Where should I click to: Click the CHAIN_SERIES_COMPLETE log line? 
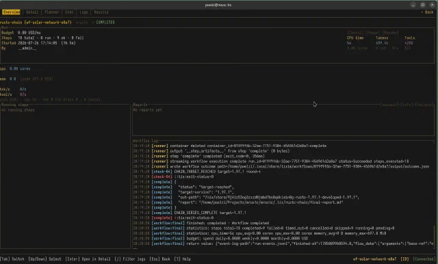pos(190,213)
